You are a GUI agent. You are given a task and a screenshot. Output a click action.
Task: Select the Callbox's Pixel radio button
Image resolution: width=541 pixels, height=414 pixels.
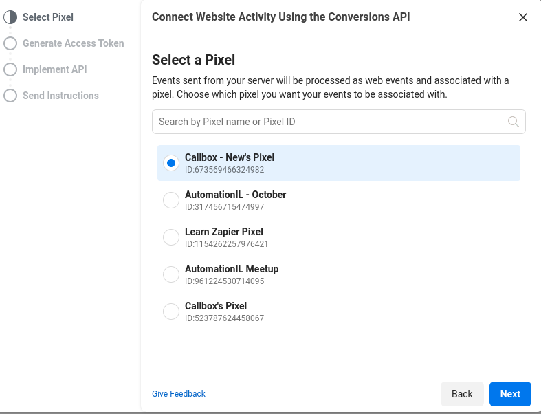tap(170, 312)
